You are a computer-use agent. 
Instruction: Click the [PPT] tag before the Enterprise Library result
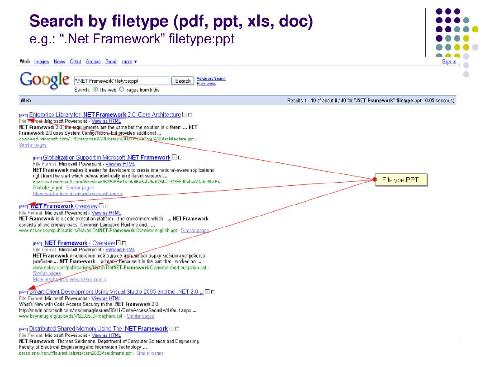23,116
